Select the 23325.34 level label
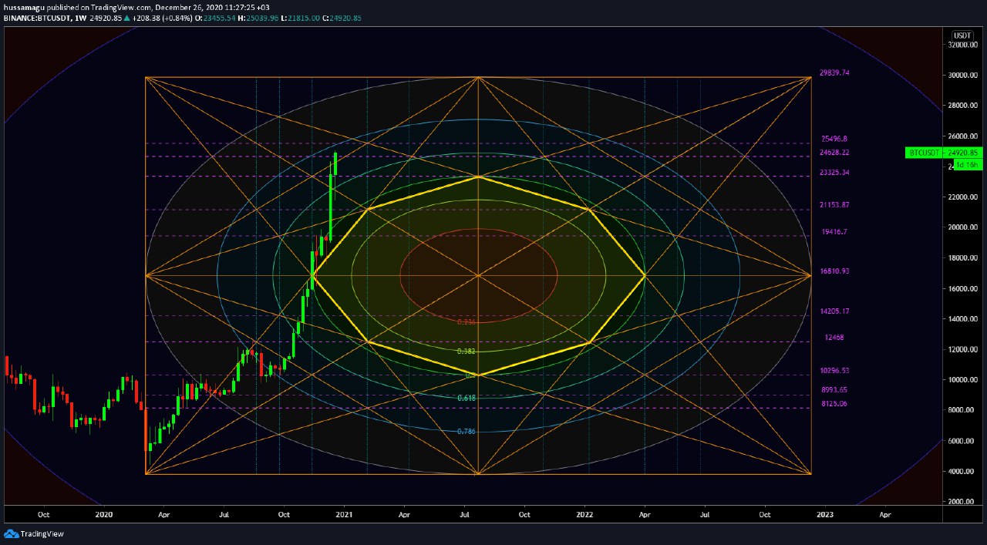The height and width of the screenshot is (545, 987). (x=834, y=172)
